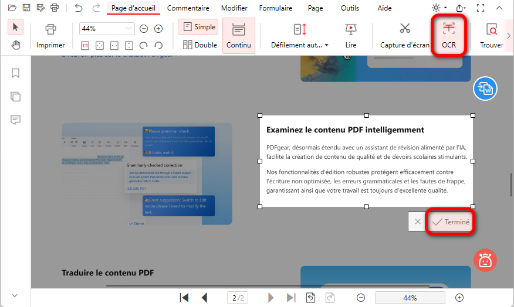
Task: Expand the toolbar overflow arrow on the right
Action: [x=509, y=36]
